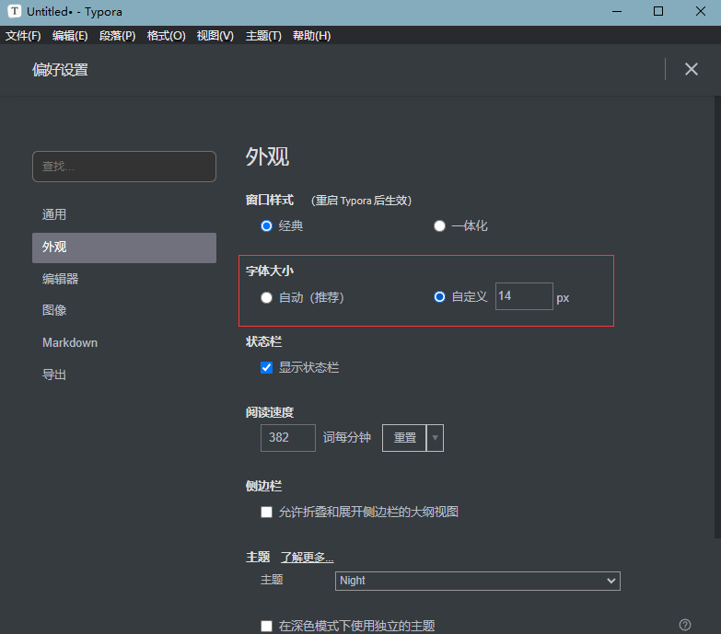Select the 经典 window style radio button
Viewport: 721px width, 634px height.
pos(266,226)
